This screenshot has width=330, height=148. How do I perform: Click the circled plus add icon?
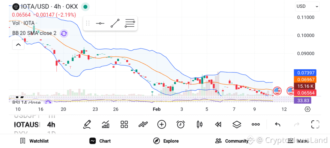(x=162, y=124)
